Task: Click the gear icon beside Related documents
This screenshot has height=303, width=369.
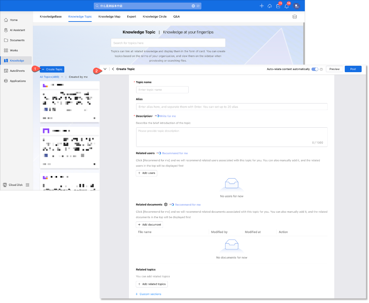Action: point(166,204)
